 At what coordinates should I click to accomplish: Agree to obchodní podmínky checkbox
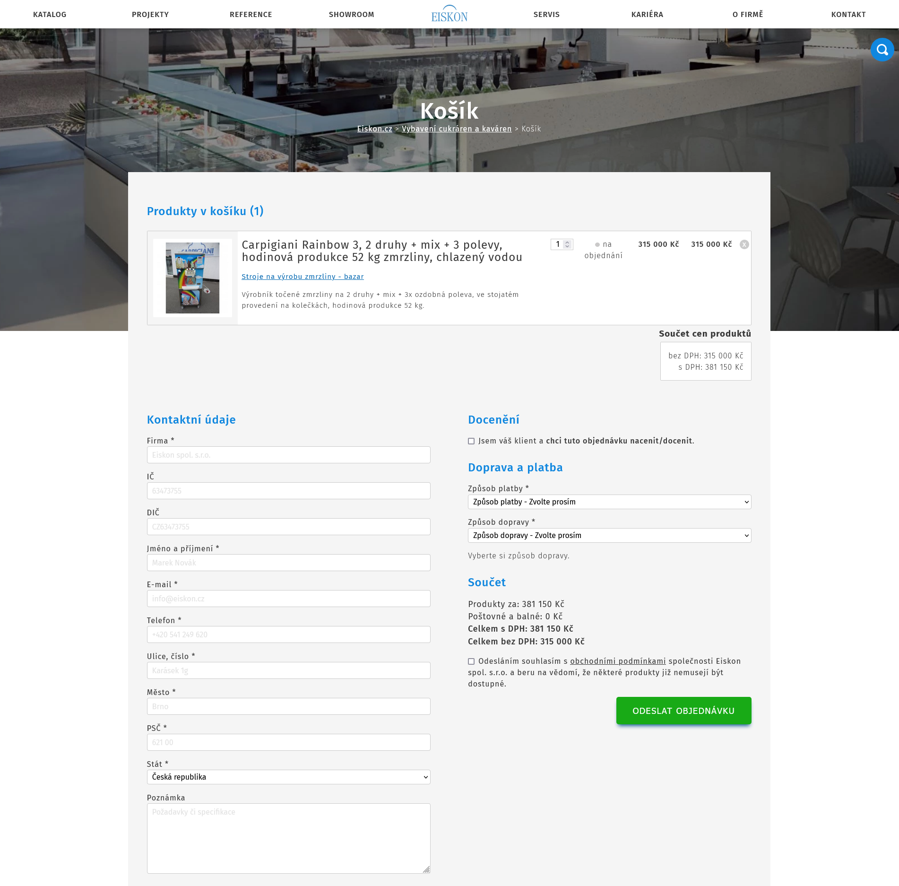click(x=471, y=661)
